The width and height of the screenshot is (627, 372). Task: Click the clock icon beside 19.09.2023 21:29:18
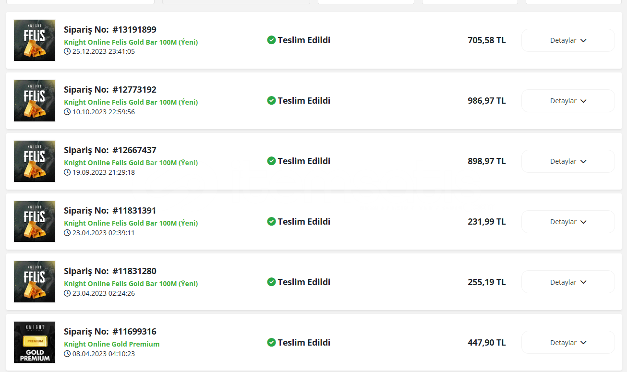tap(67, 172)
